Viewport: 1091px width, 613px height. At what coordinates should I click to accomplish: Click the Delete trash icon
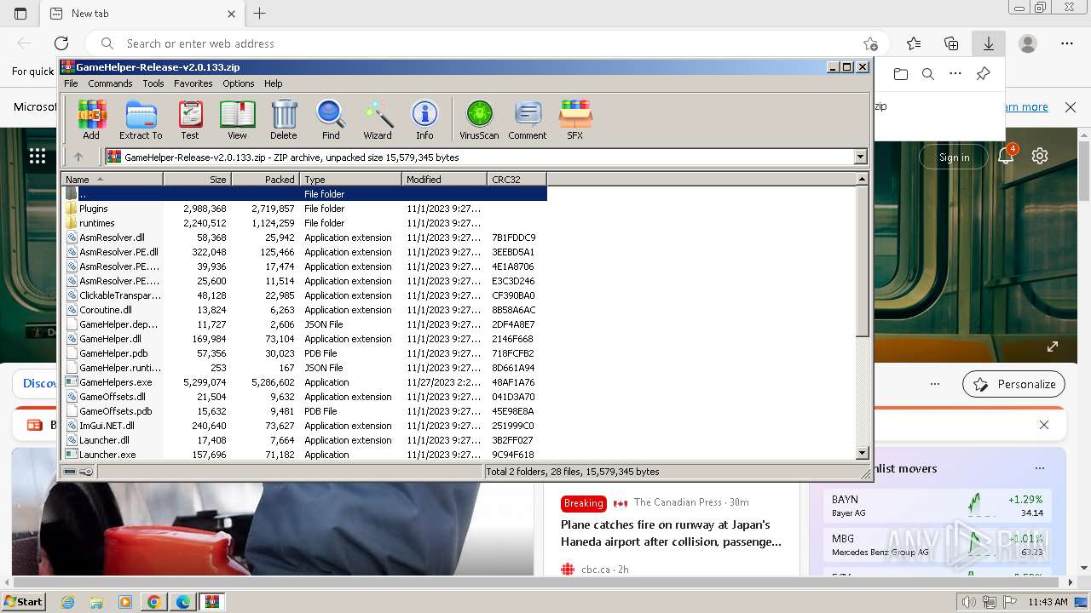[284, 119]
